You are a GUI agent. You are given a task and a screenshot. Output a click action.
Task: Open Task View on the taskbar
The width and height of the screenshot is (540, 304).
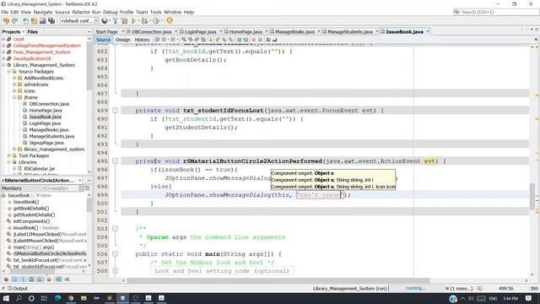[44, 298]
